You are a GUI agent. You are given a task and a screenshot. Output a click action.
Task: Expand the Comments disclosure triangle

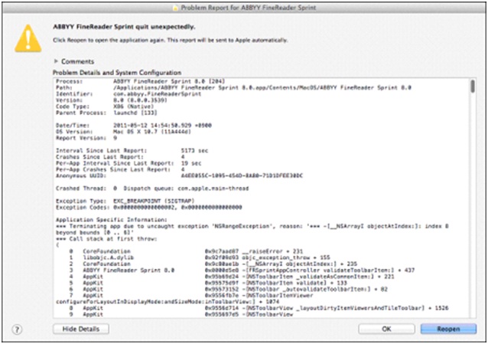[56, 61]
